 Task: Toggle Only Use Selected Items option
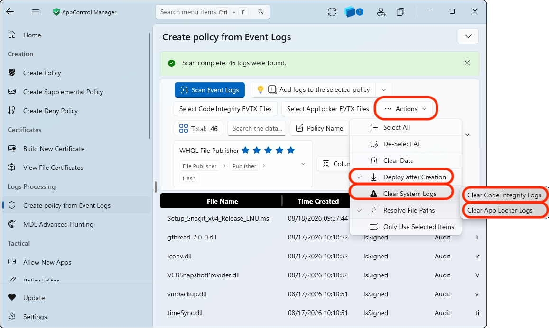coord(405,227)
